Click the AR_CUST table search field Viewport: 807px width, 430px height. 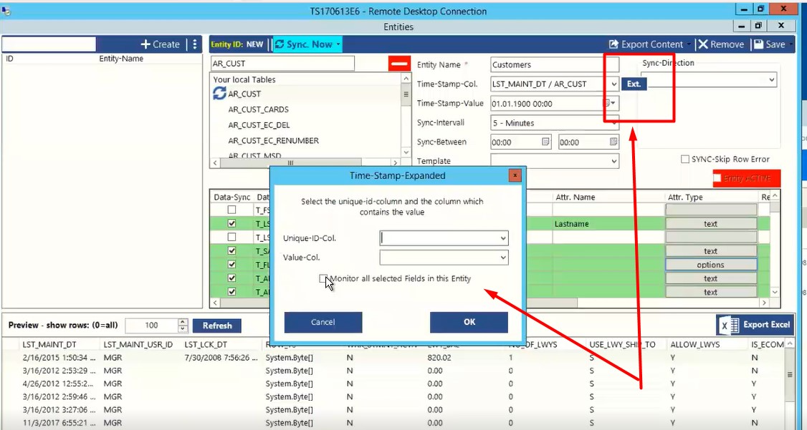282,64
